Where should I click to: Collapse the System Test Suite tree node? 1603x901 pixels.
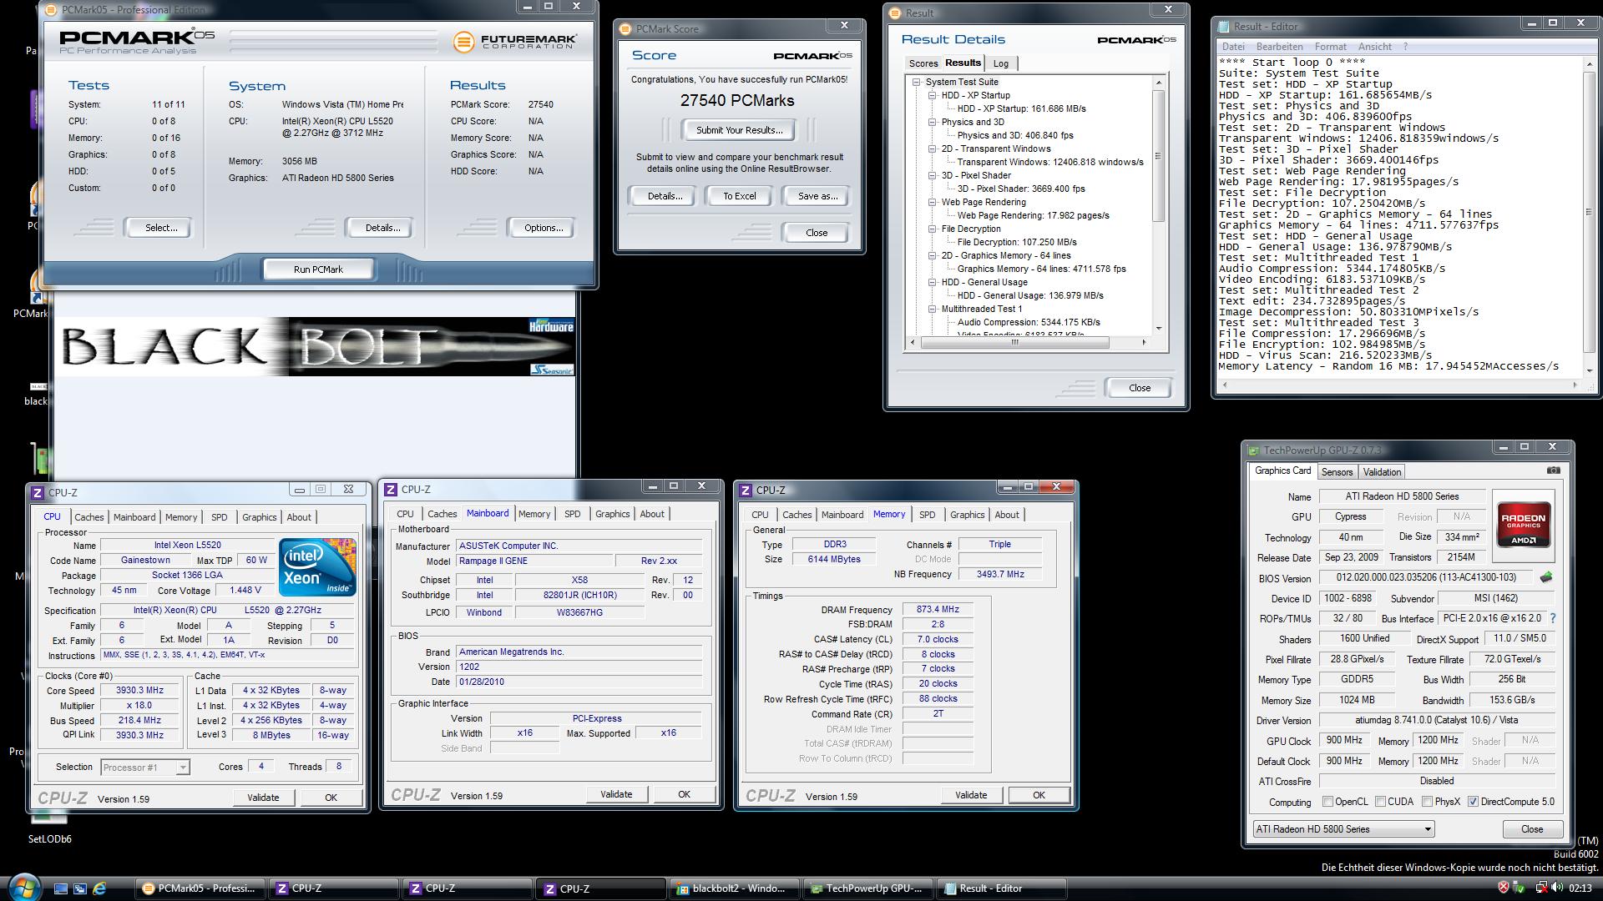(x=917, y=82)
